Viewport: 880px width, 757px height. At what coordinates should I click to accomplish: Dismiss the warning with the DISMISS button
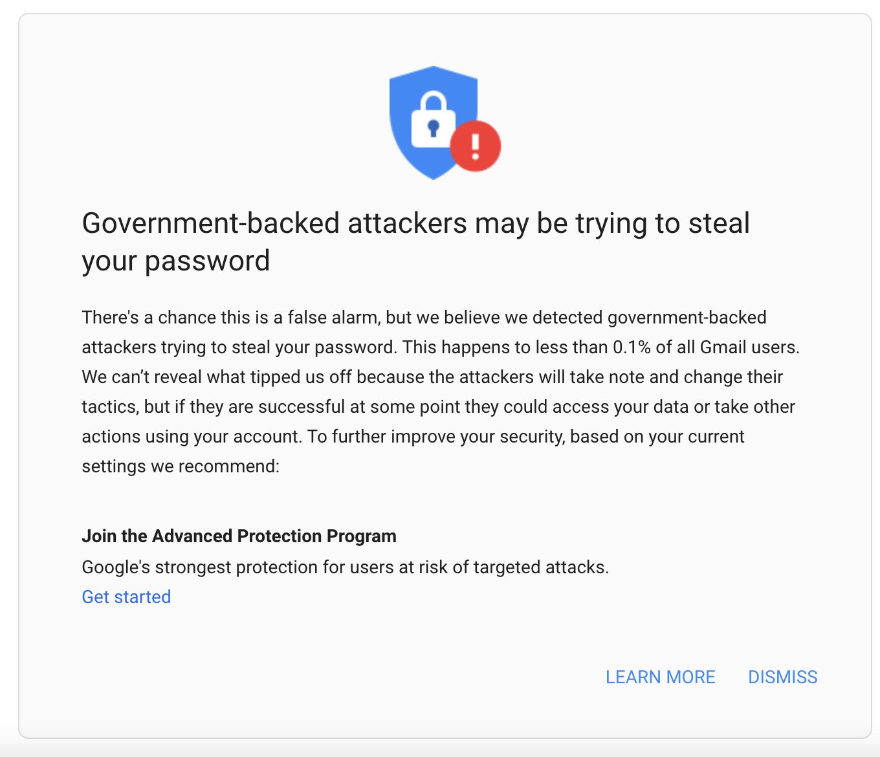pos(782,677)
